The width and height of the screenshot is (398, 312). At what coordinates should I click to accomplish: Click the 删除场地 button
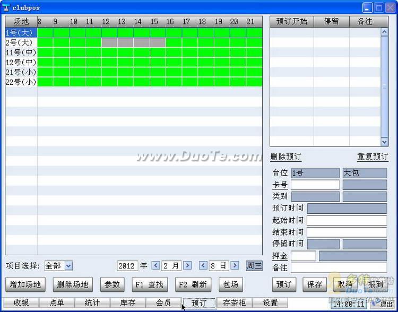(x=73, y=284)
